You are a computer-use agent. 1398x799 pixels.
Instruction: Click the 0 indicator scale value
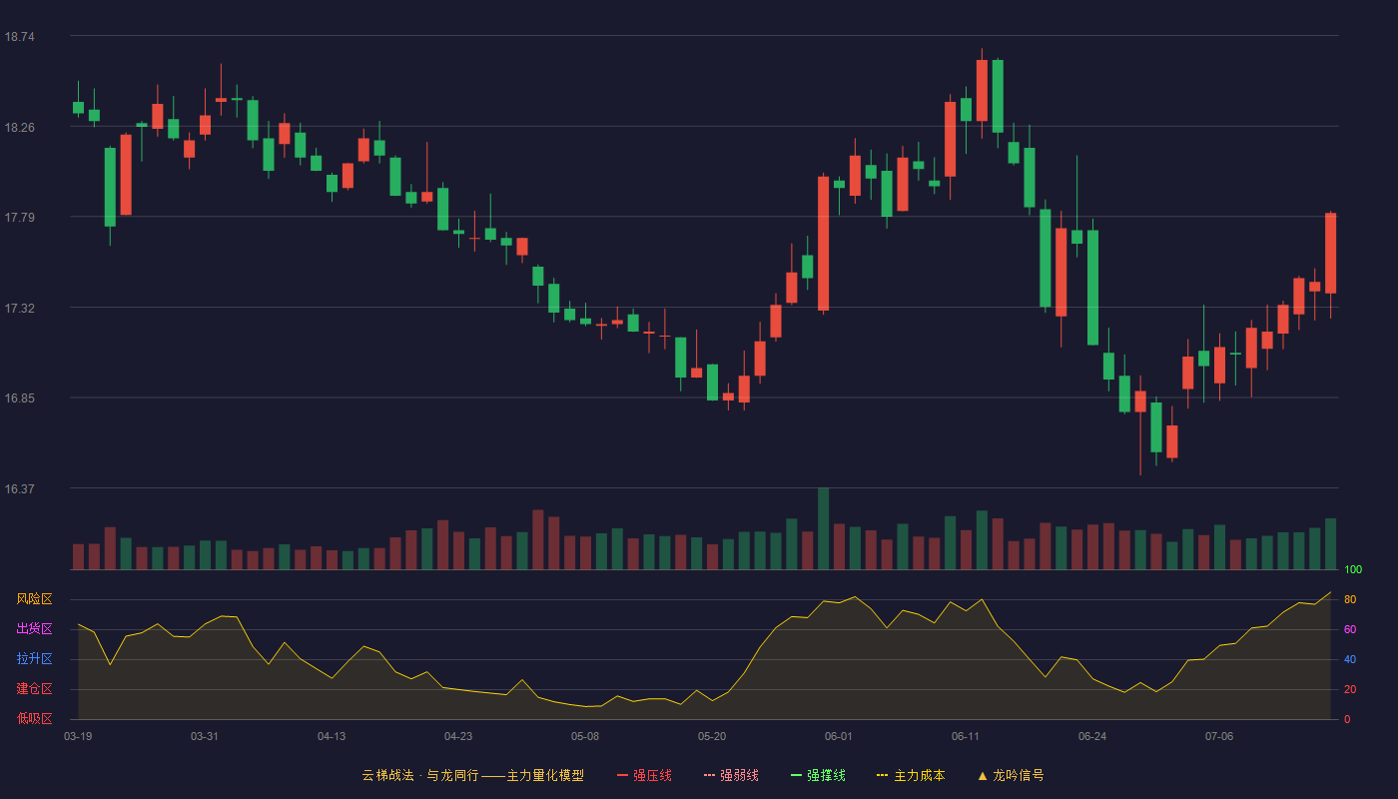point(1347,720)
